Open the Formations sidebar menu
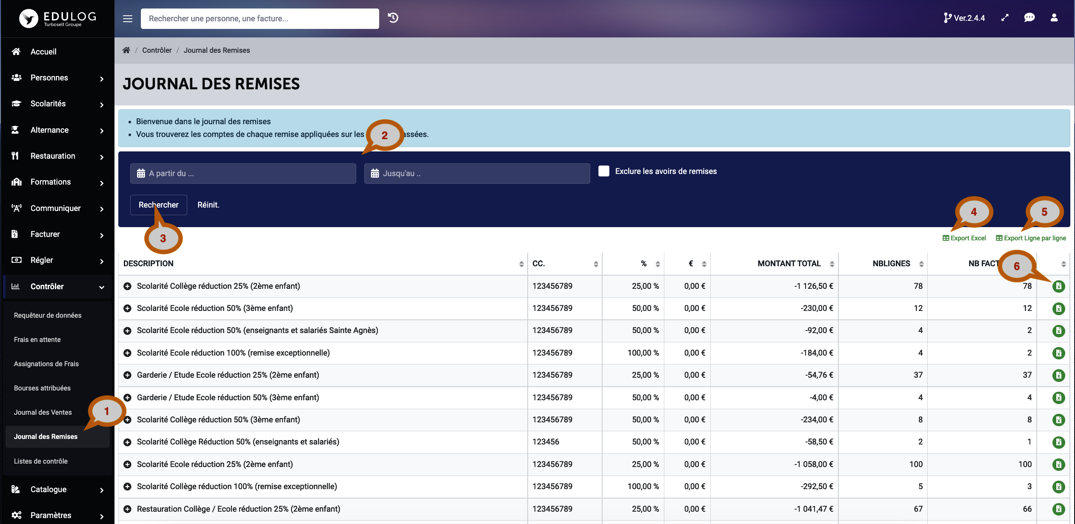Viewport: 1075px width, 524px height. tap(57, 182)
